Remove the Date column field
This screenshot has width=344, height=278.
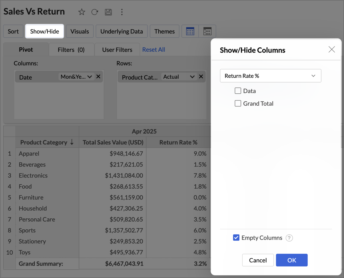98,77
